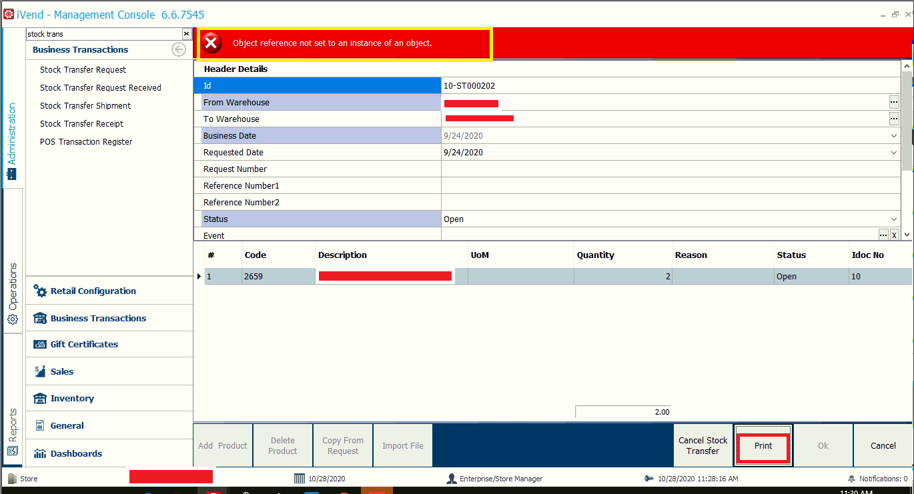Click the General document icon
Viewport: 914px width, 494px height.
coord(39,425)
